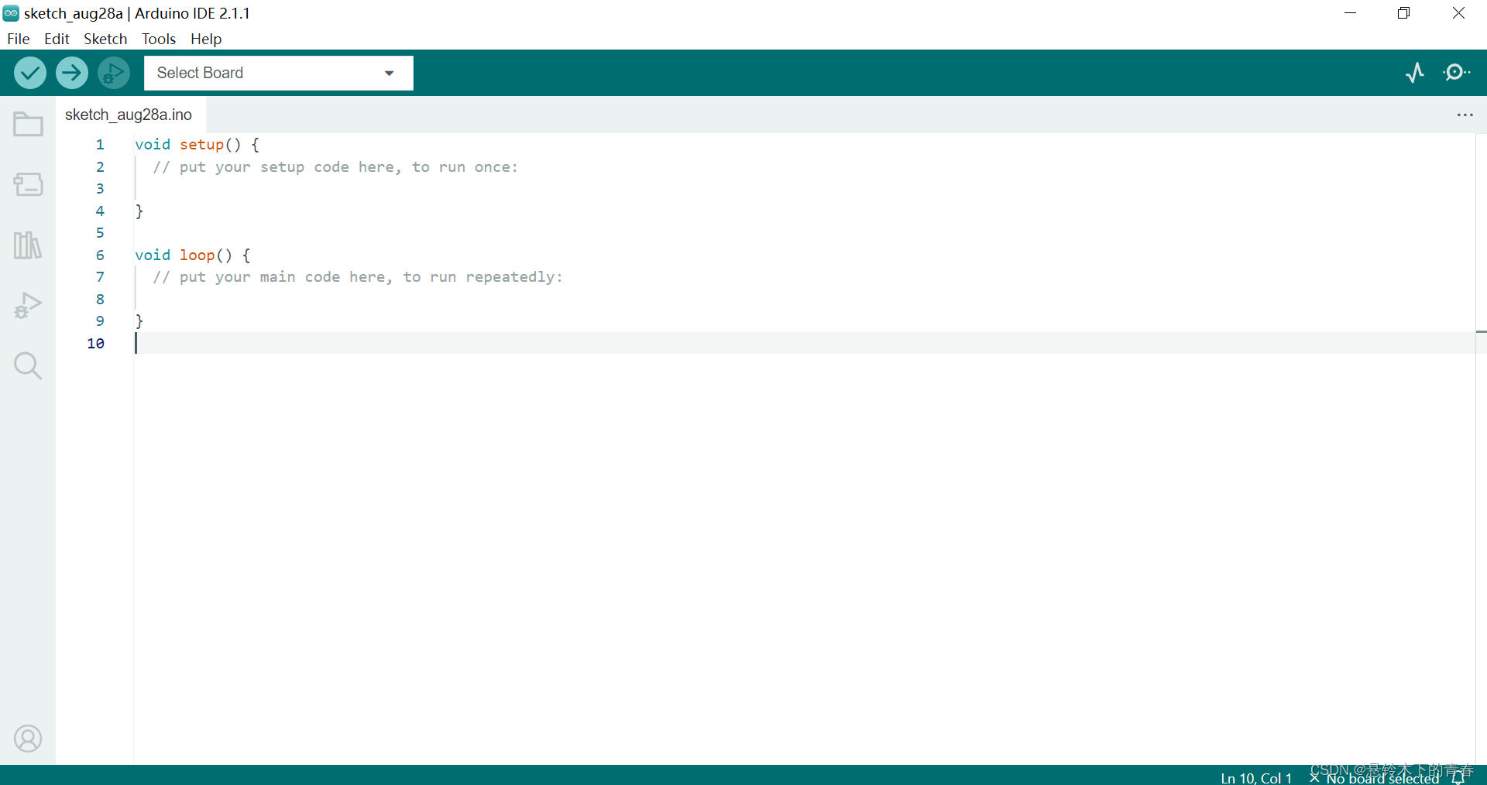Viewport: 1487px width, 785px height.
Task: Open the Select Board dropdown
Action: [x=279, y=73]
